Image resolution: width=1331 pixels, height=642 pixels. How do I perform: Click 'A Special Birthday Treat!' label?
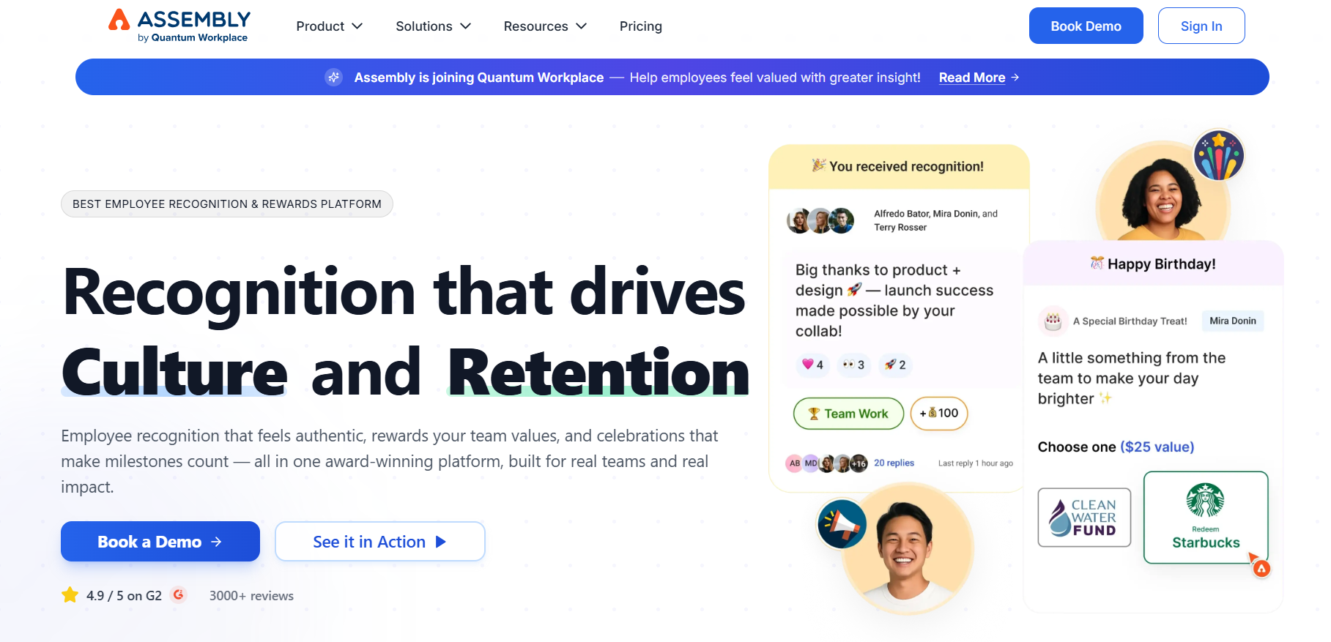click(x=1130, y=321)
